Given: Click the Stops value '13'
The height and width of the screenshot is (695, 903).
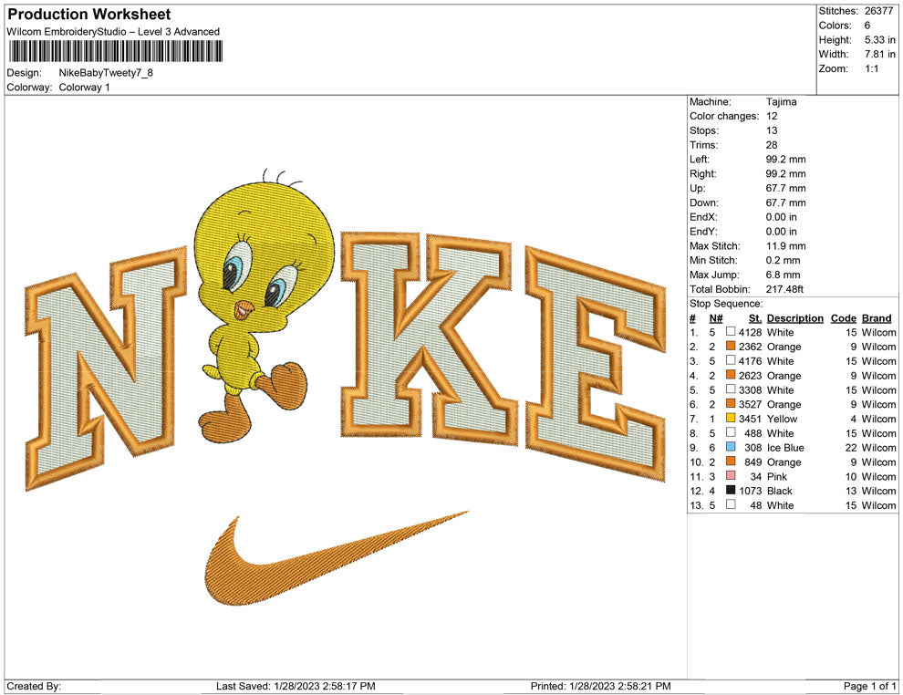Looking at the screenshot, I should tap(772, 130).
